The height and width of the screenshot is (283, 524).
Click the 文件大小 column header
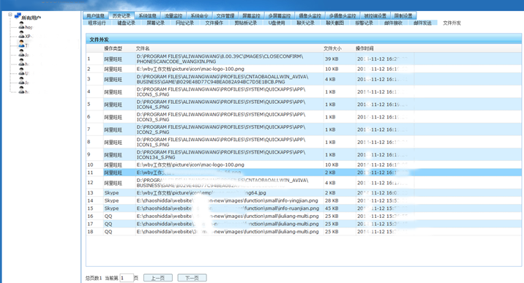pyautogui.click(x=332, y=48)
